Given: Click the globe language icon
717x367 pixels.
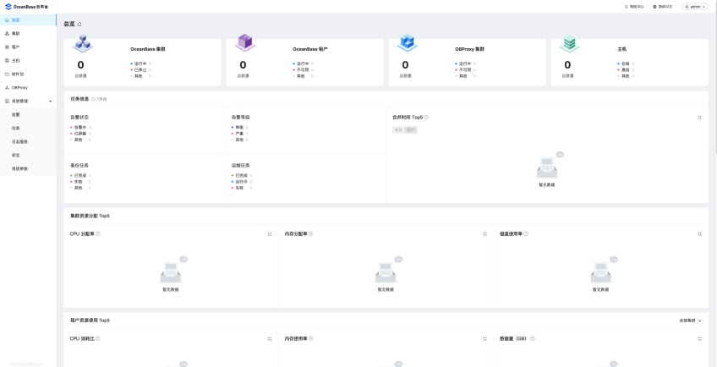Looking at the screenshot, I should tap(654, 7).
